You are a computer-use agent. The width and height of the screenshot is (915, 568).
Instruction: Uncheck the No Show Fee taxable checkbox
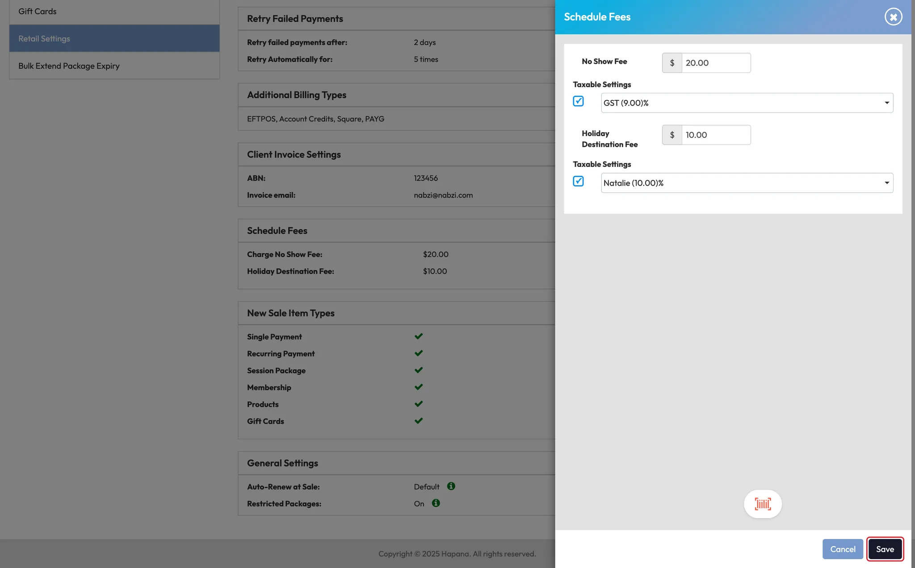578,101
